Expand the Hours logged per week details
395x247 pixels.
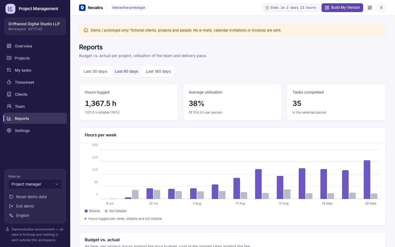[x=123, y=219]
